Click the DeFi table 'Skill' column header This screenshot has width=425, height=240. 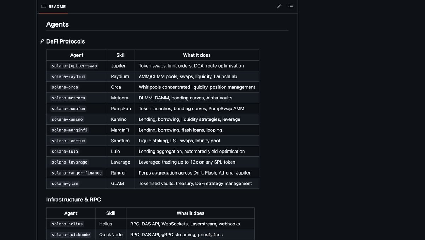121,55
